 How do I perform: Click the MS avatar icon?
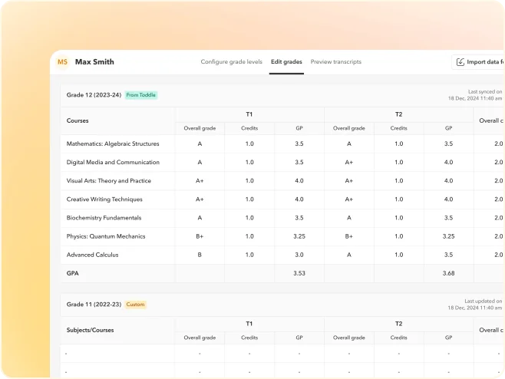pyautogui.click(x=63, y=62)
